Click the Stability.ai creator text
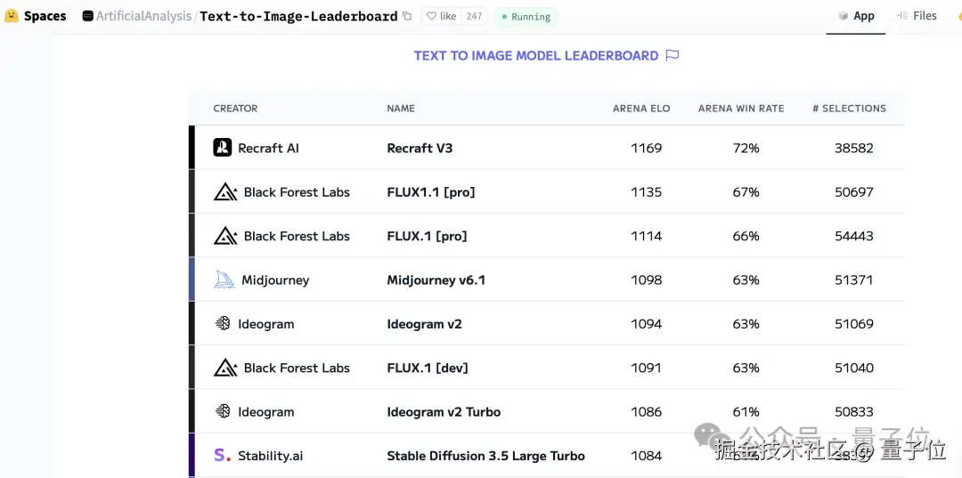Screen dimensions: 962x478 click(x=270, y=456)
